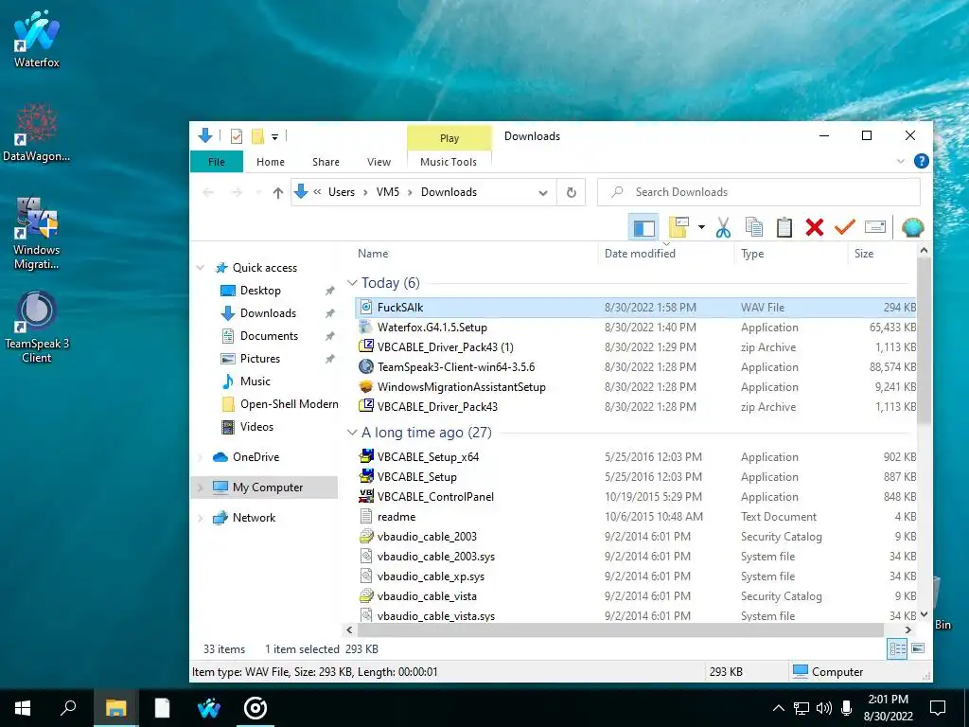Open Pictures in the navigation pane
Image resolution: width=969 pixels, height=727 pixels.
(259, 359)
